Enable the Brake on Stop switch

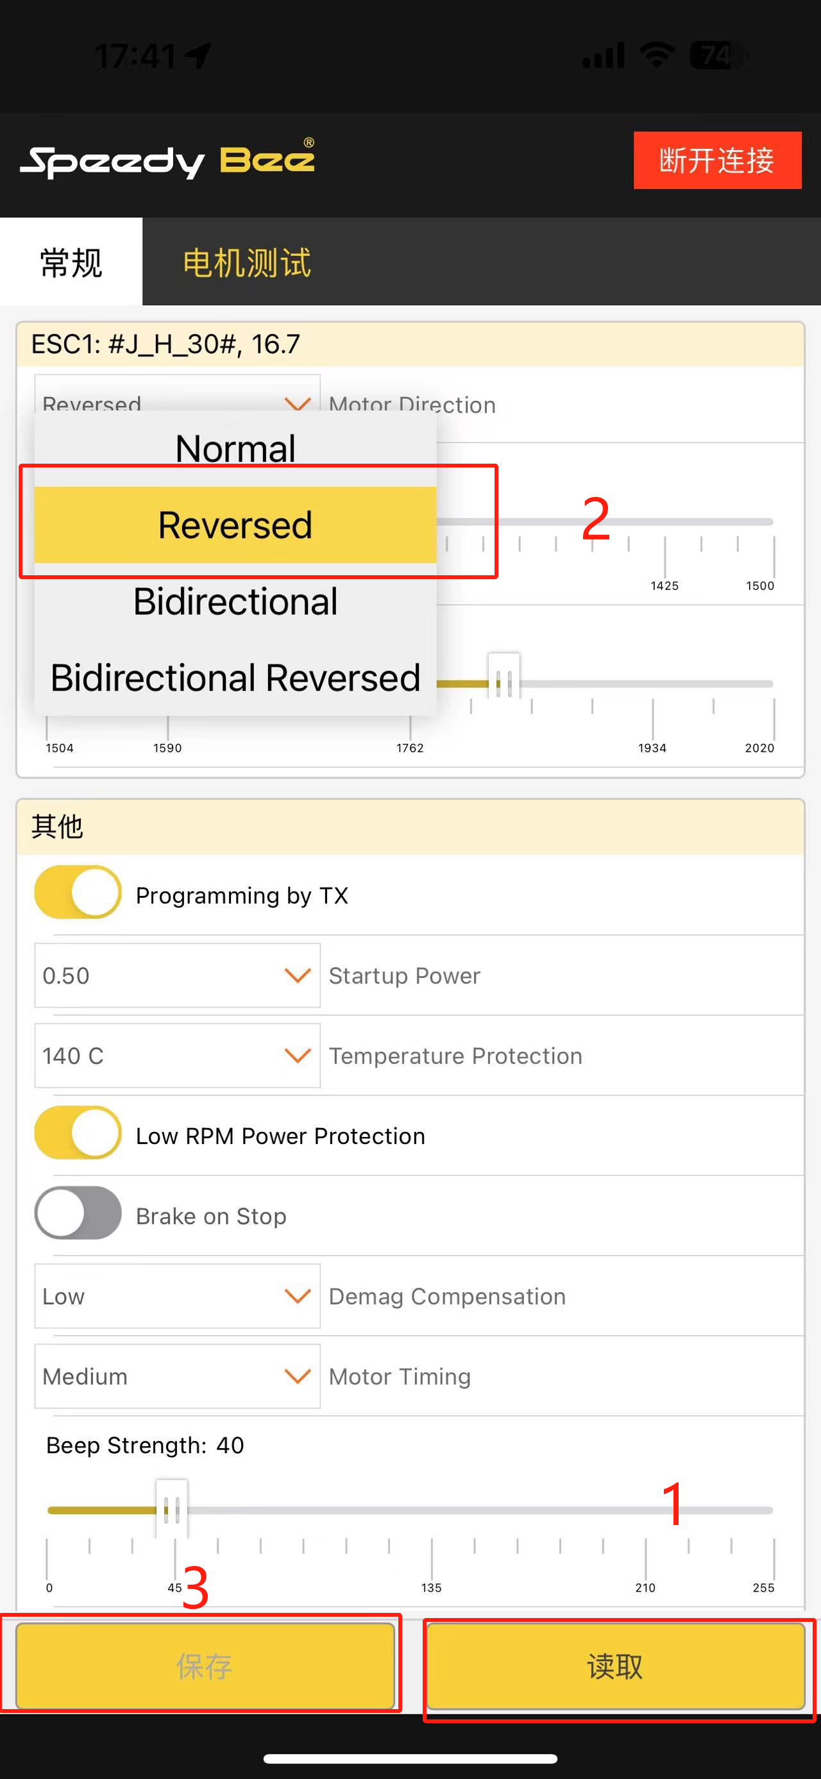78,1213
